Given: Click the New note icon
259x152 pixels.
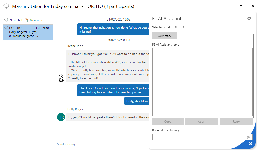Looking at the screenshot, I should pos(27,20).
